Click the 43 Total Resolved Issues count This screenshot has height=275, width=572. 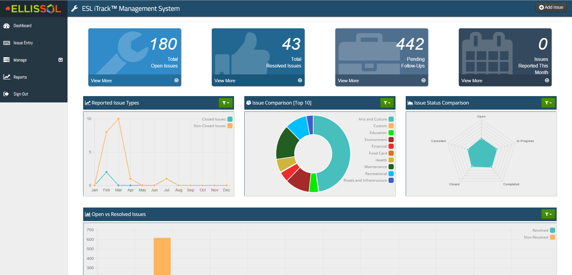291,44
